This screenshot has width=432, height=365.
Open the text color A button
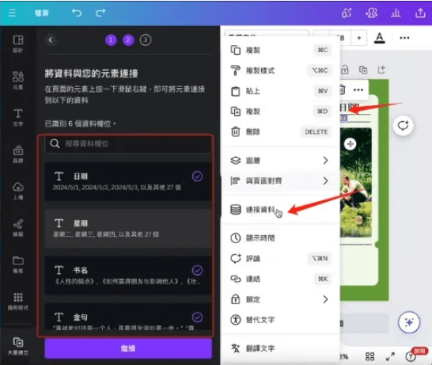click(x=379, y=38)
